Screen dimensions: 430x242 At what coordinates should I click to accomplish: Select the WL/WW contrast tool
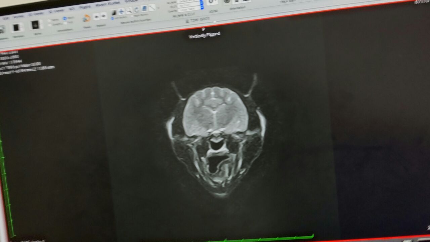114,12
